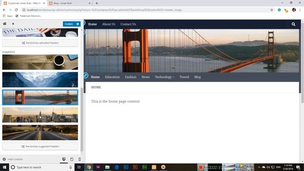Click the search magnifier icon in preview
304x171 pixels.
click(x=294, y=24)
